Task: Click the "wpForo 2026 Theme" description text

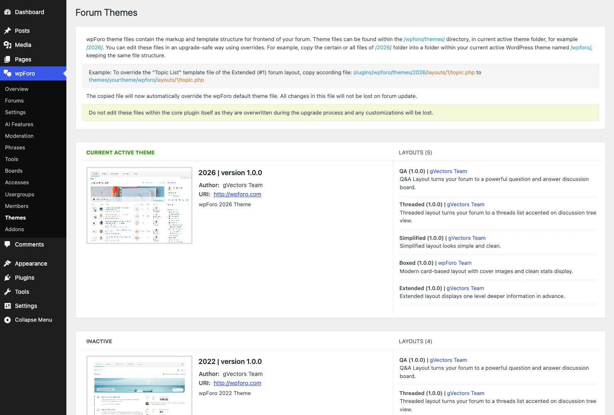Action: [x=225, y=205]
